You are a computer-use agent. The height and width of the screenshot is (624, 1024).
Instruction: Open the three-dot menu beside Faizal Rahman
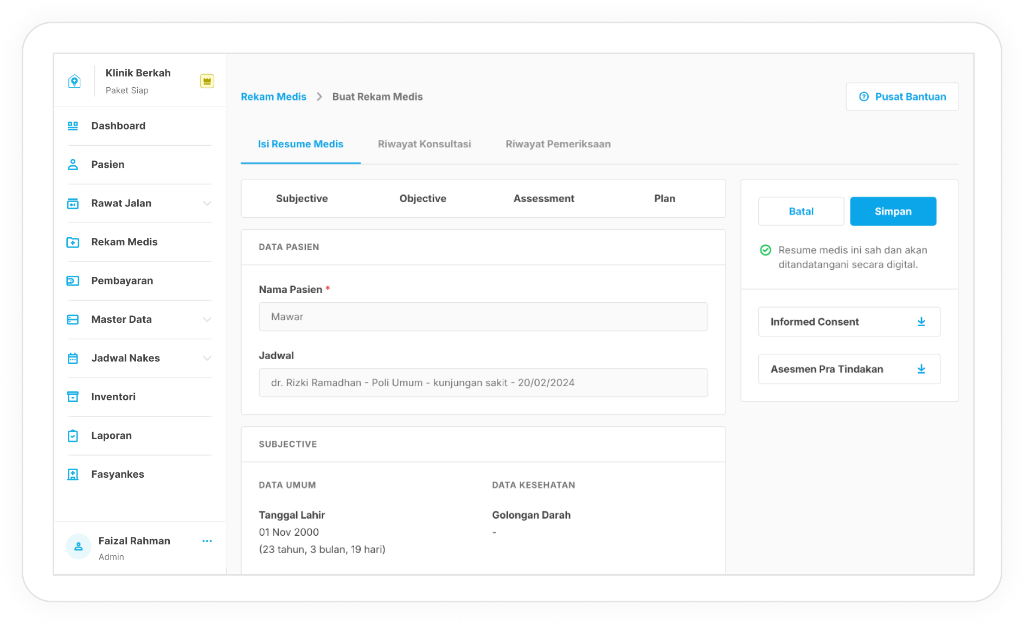(207, 541)
